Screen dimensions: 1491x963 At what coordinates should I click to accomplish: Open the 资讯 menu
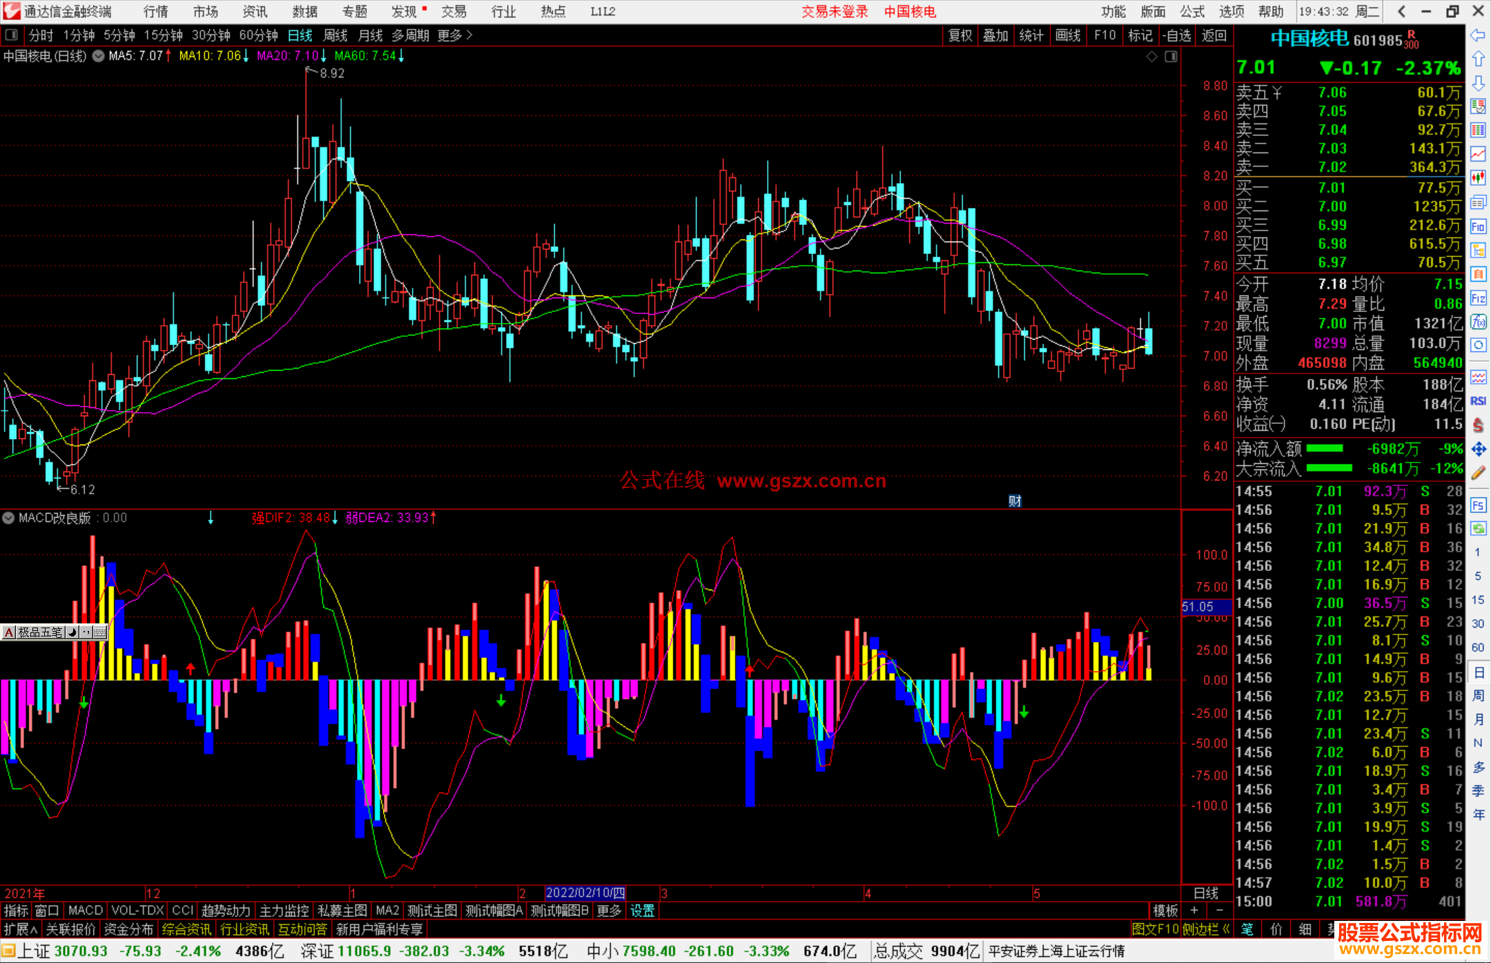pyautogui.click(x=255, y=12)
